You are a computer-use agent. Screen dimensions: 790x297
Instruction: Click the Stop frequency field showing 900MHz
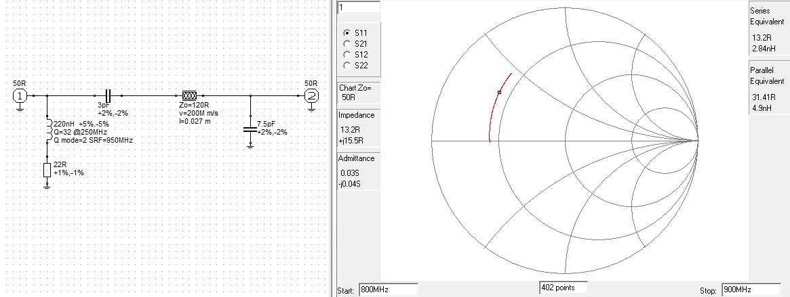(751, 290)
